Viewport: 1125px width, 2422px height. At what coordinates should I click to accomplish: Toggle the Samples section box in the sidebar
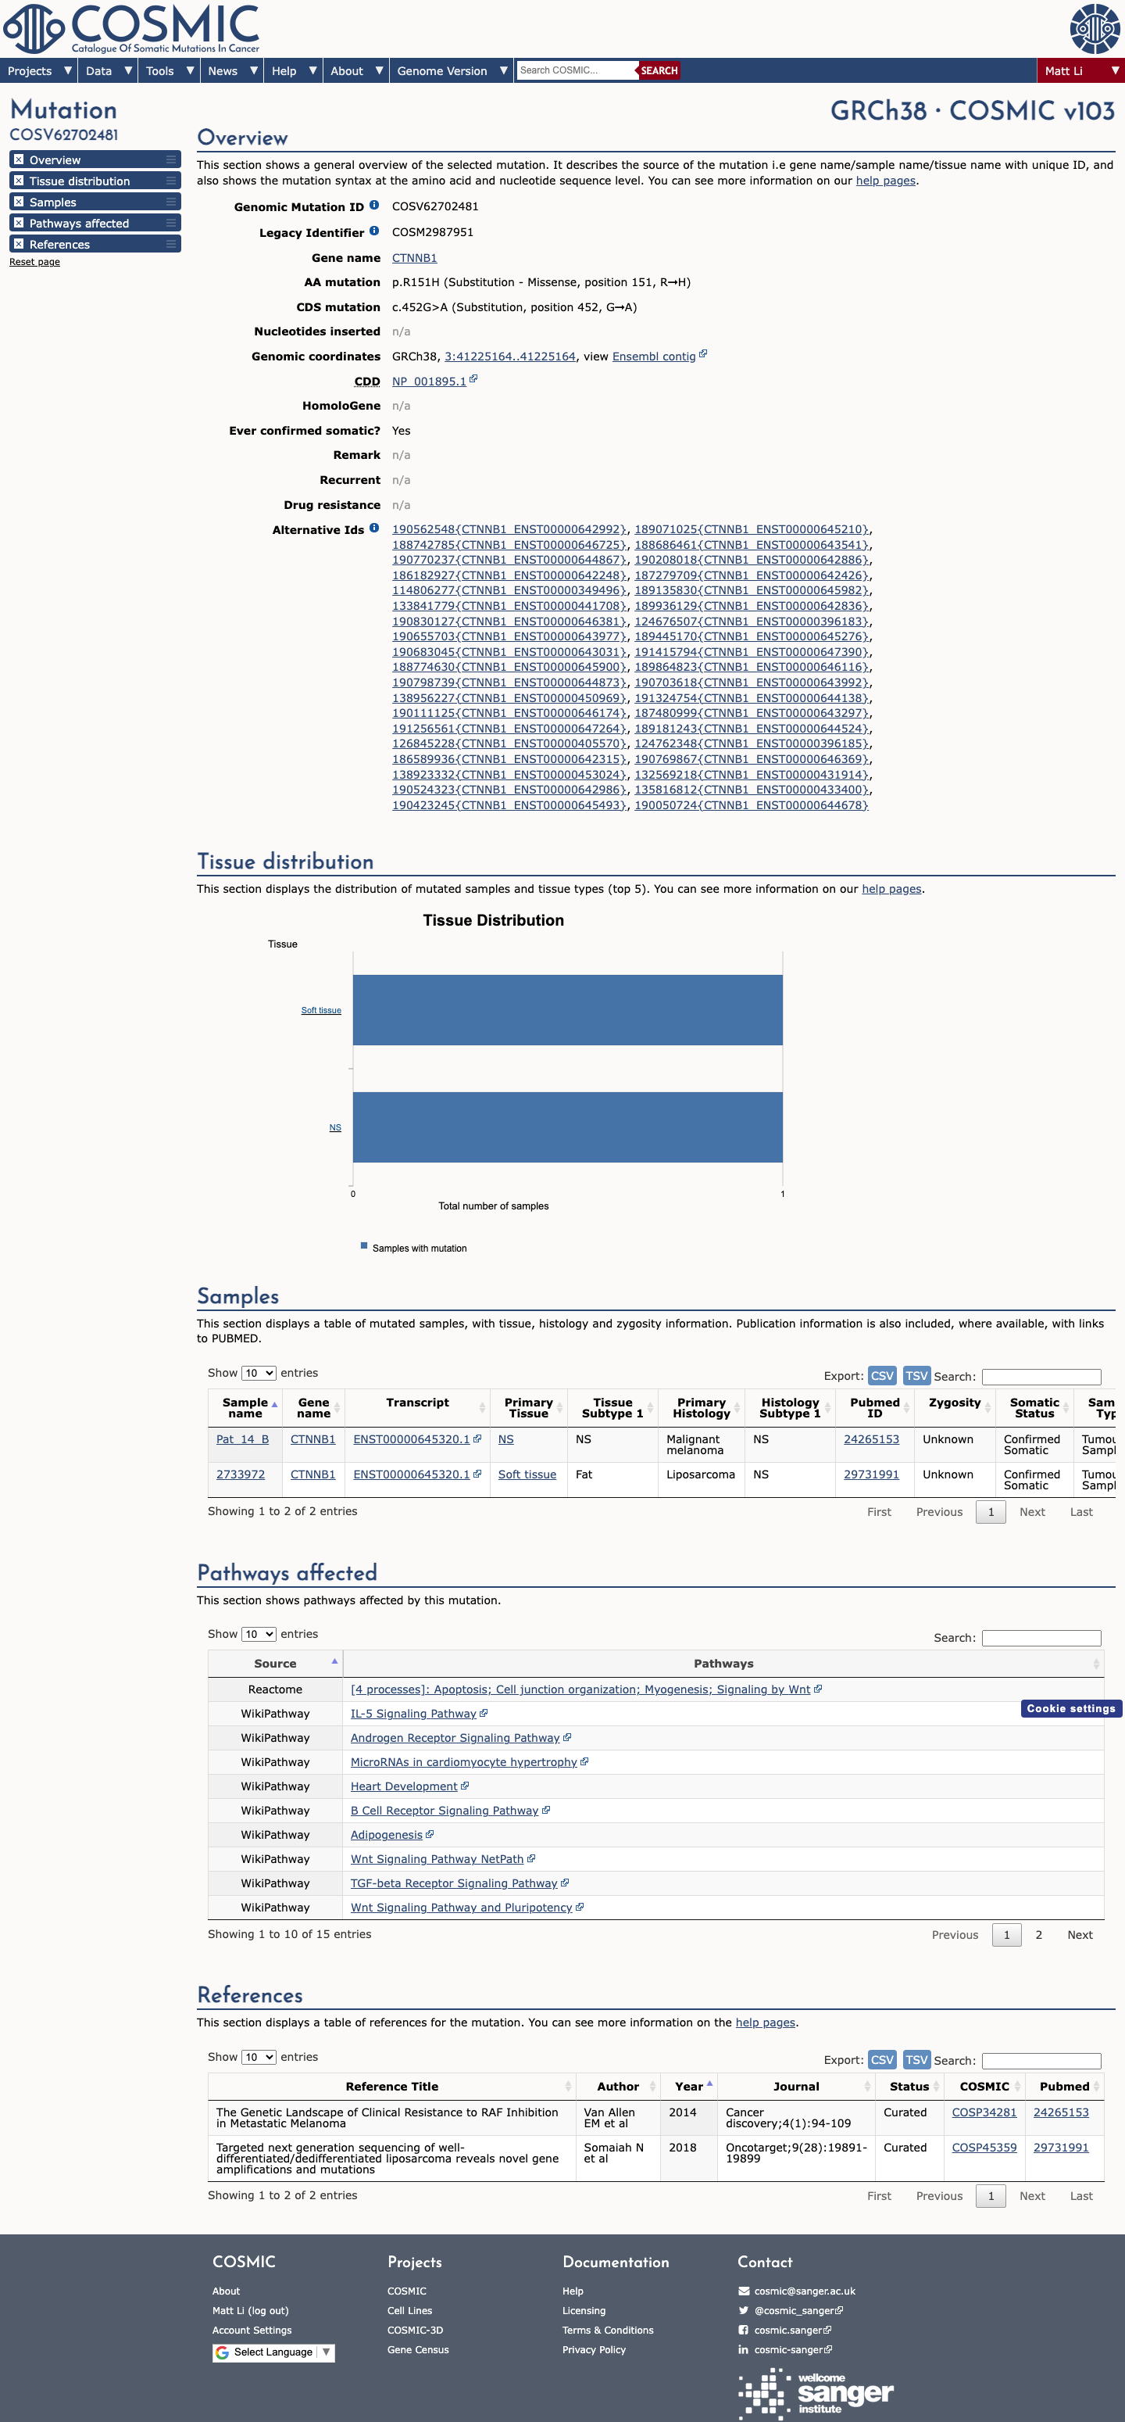[x=19, y=202]
